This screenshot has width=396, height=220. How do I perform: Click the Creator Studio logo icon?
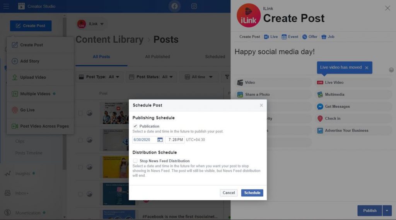pos(22,6)
